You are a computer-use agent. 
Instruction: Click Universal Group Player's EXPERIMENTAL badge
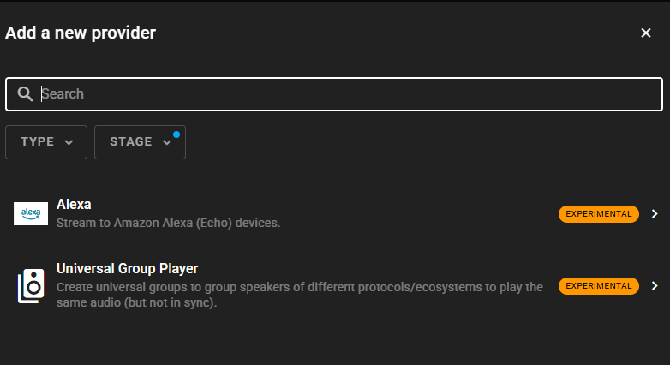[x=599, y=285]
